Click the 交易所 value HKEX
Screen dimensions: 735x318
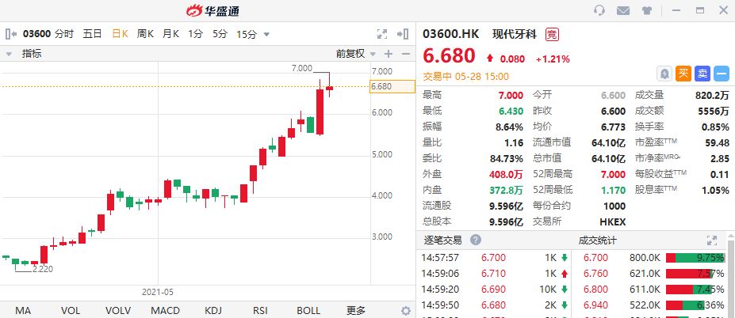612,221
